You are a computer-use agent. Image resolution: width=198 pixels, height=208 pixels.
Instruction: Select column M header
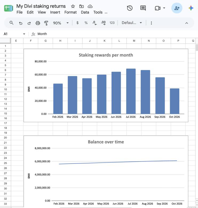(x=134, y=41)
